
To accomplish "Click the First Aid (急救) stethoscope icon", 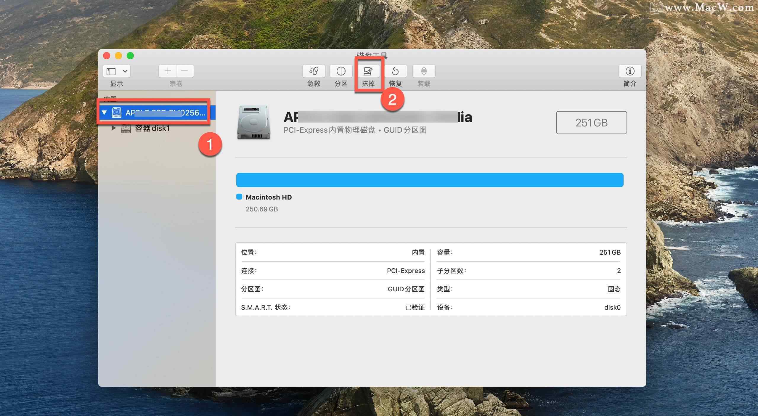I will (314, 71).
